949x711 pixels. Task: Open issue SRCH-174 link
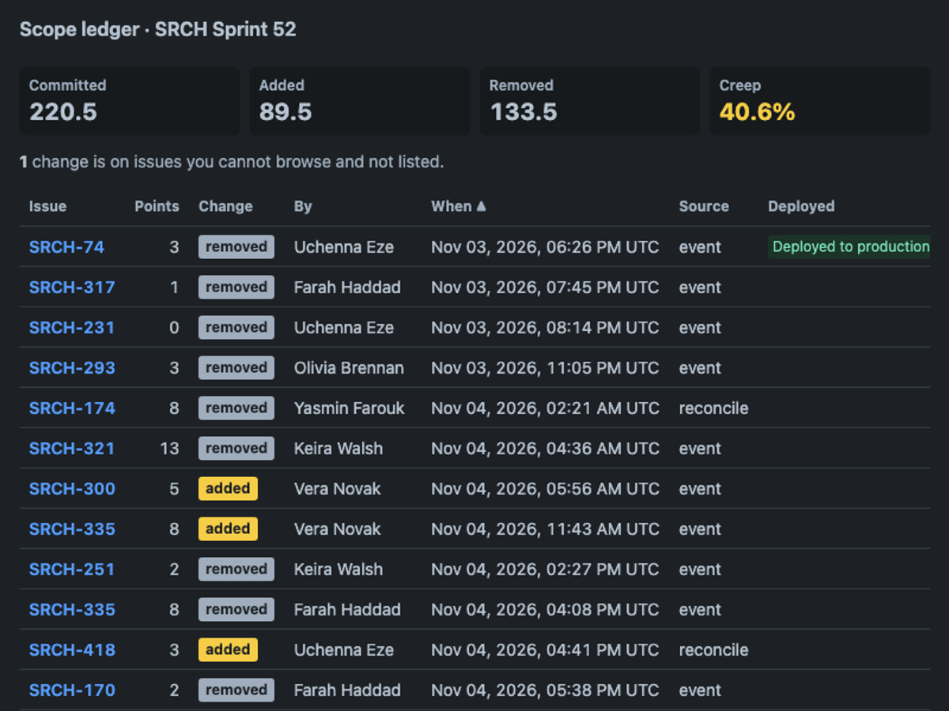(x=72, y=408)
